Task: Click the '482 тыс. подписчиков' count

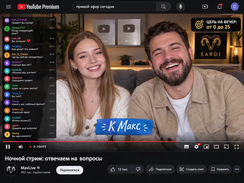Action: coord(35,172)
